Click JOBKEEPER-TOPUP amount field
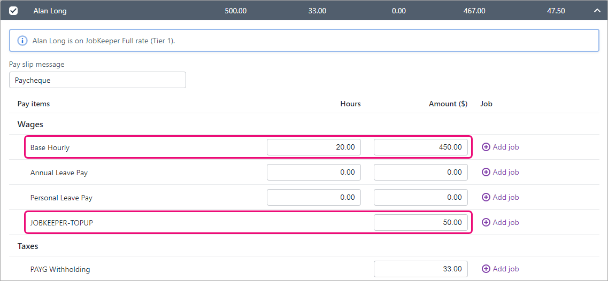This screenshot has height=281, width=608. click(421, 222)
